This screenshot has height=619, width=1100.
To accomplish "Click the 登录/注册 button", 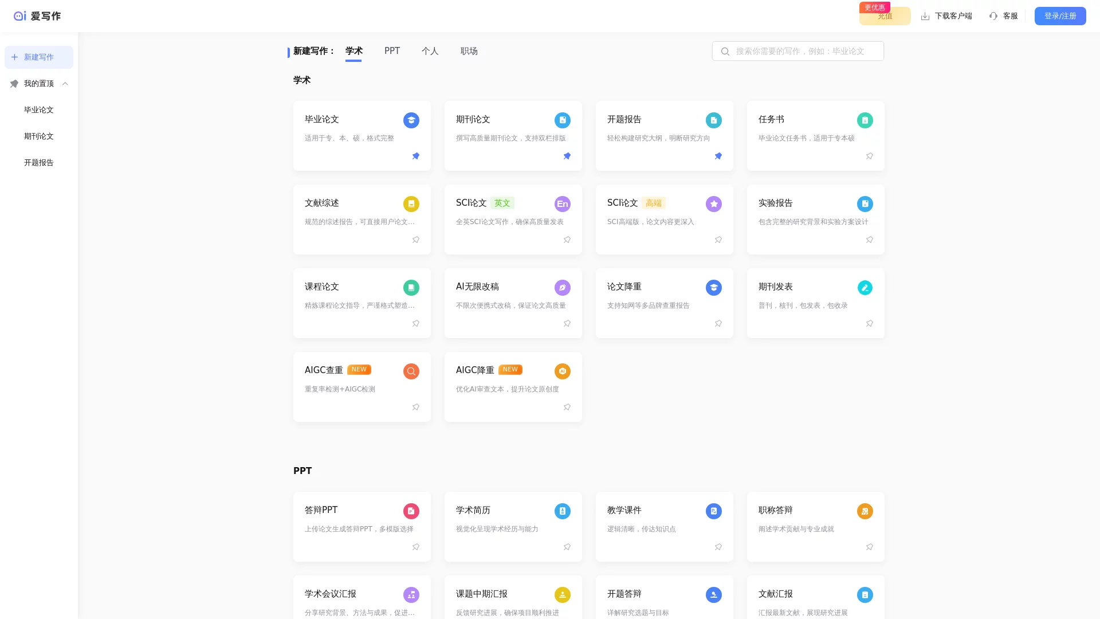I will tap(1060, 16).
